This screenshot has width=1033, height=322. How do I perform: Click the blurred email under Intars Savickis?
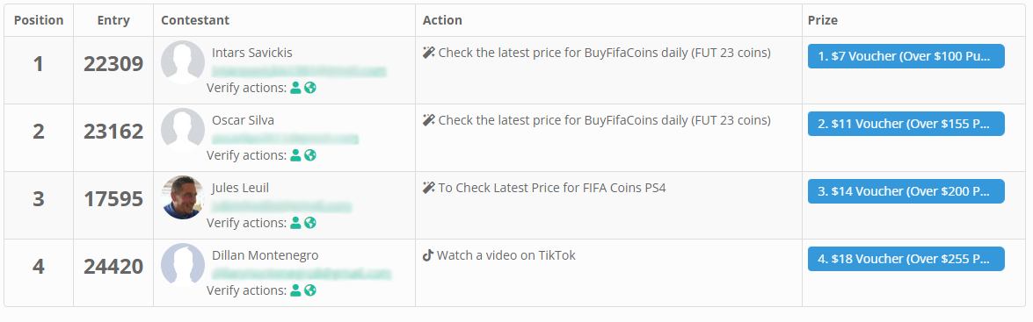(x=298, y=72)
